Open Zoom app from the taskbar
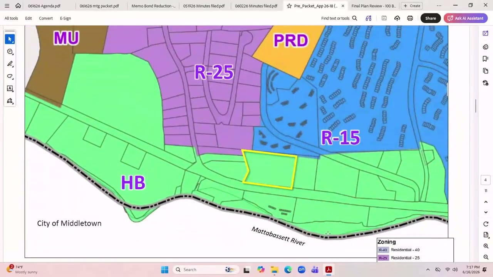 [302, 270]
